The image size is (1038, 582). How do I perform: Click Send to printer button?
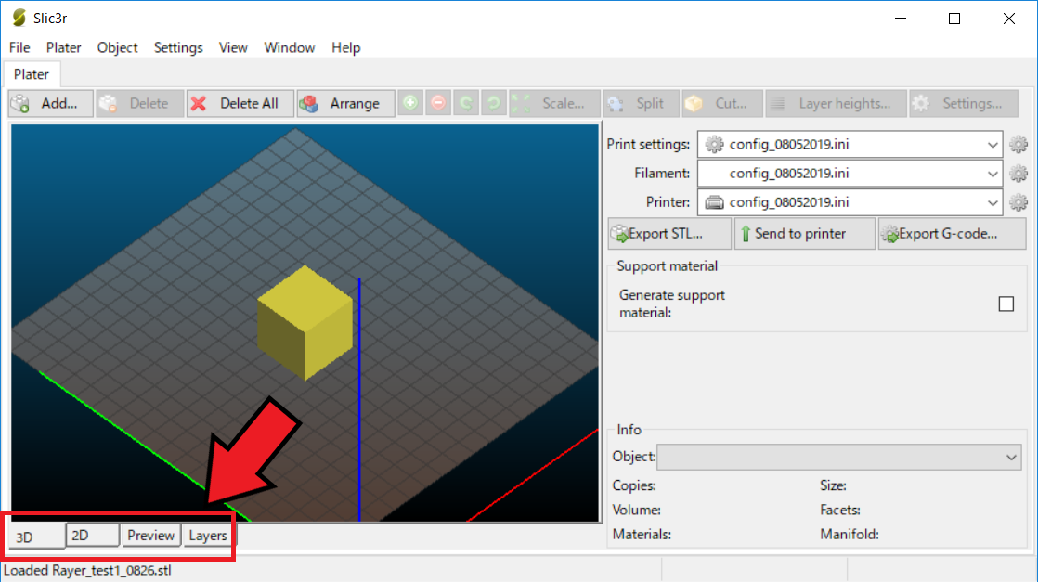[804, 234]
